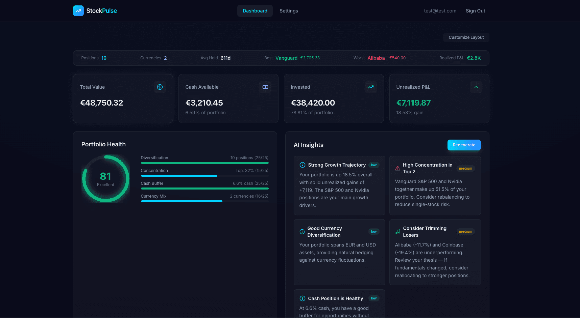Click the low badge on Good Currency Diversification
The width and height of the screenshot is (580, 318).
pyautogui.click(x=373, y=232)
